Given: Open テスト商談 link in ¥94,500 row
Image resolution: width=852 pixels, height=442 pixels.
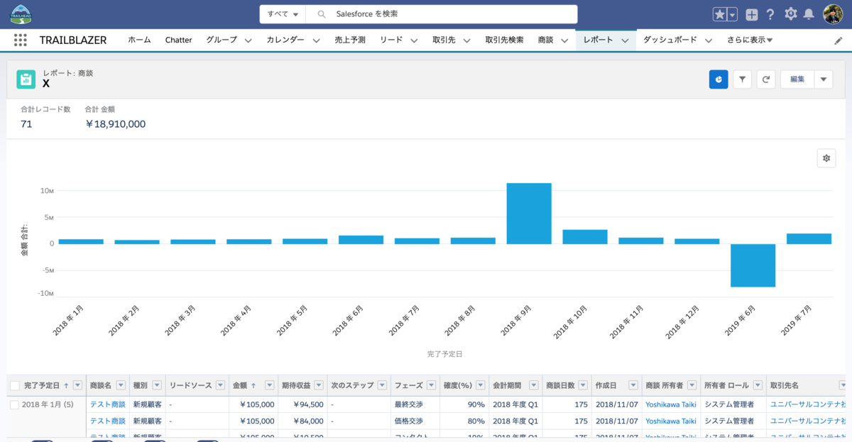Looking at the screenshot, I should (x=108, y=404).
